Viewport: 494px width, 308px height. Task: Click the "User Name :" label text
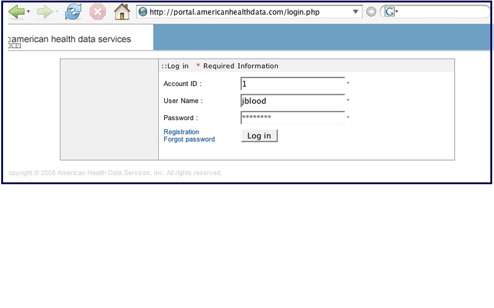click(183, 101)
